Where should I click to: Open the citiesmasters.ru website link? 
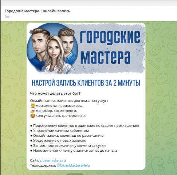tap(53, 160)
